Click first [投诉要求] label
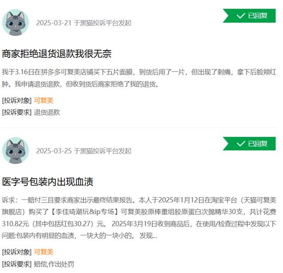 [x=17, y=112]
